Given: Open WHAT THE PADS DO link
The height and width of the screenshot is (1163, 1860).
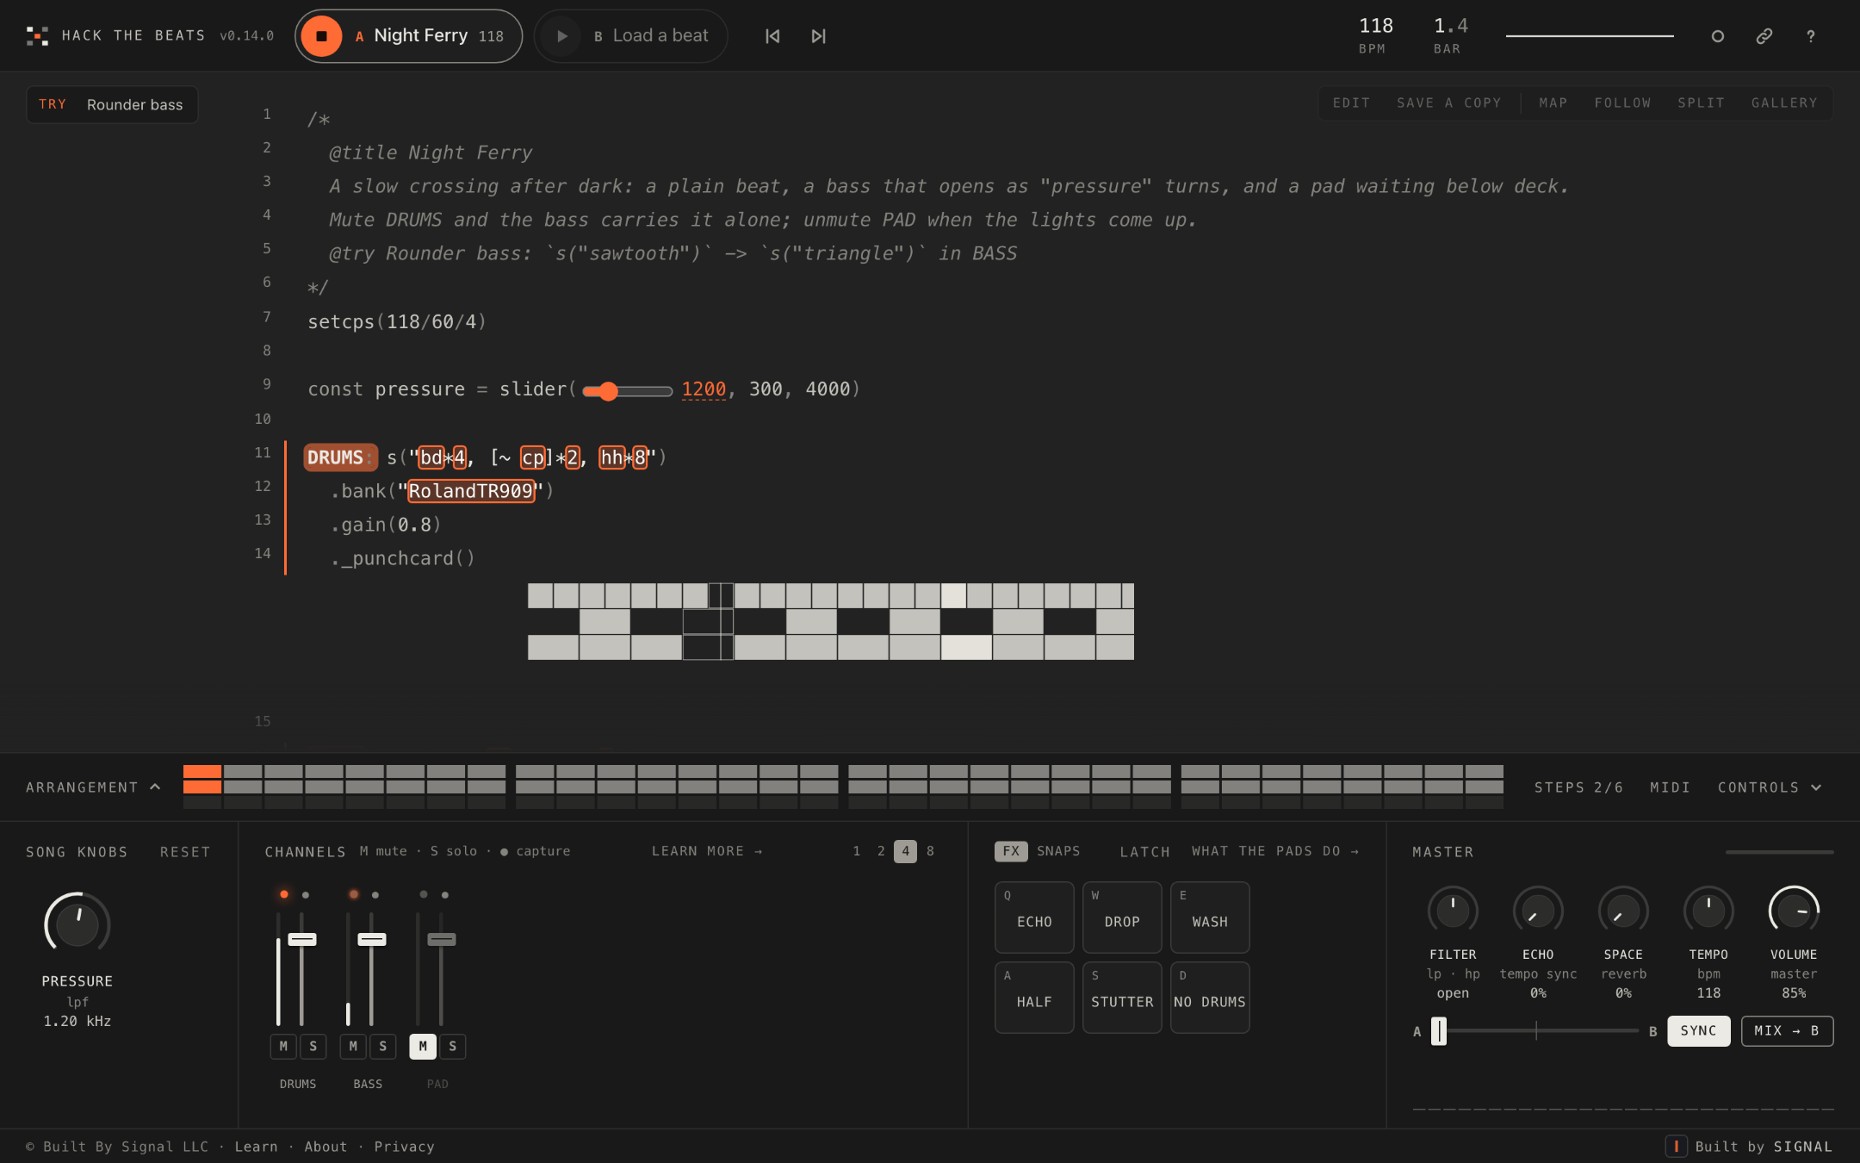Looking at the screenshot, I should [x=1275, y=851].
